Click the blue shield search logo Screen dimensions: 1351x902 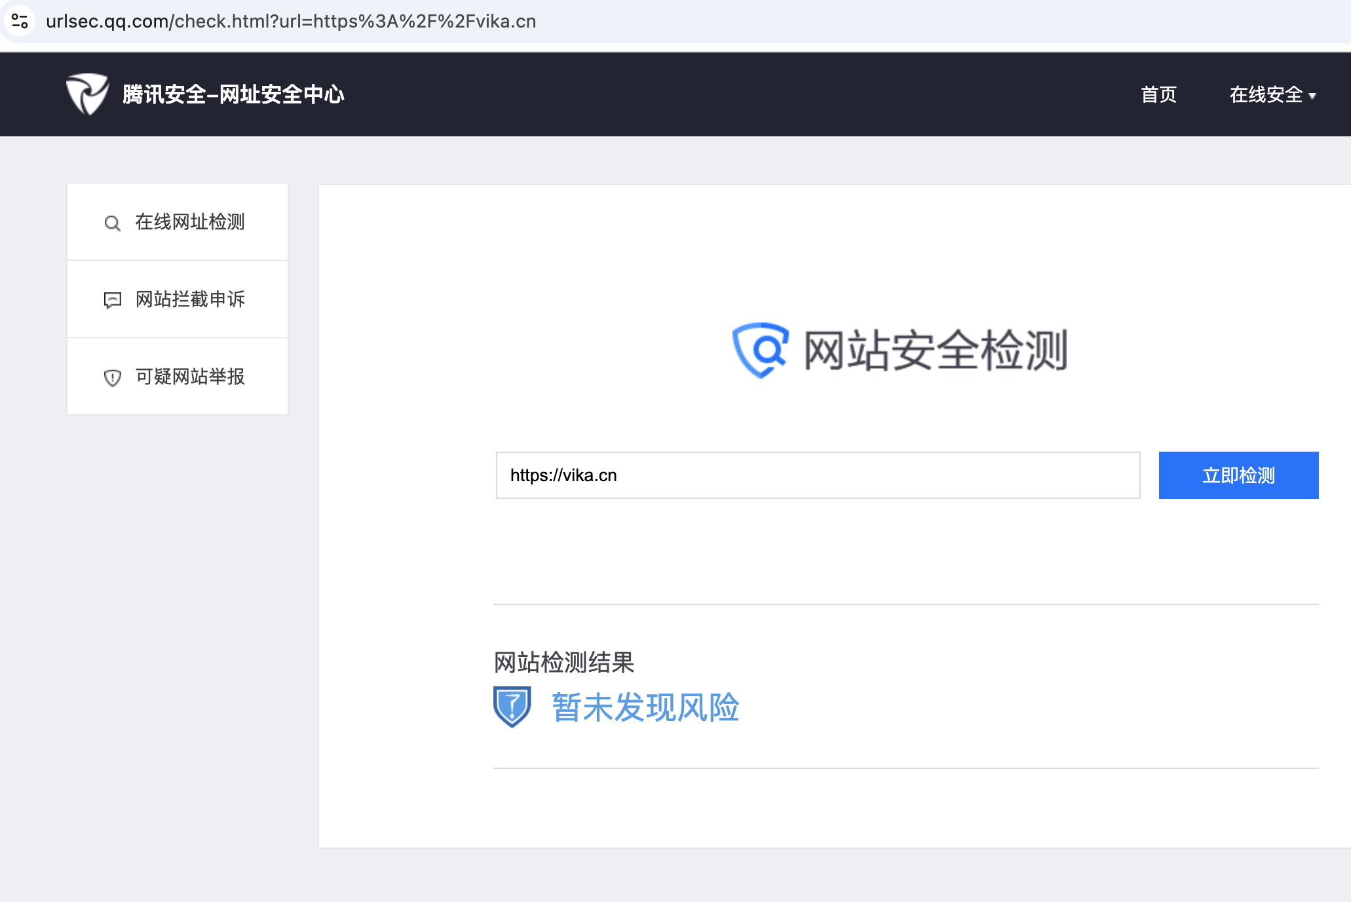(x=760, y=350)
